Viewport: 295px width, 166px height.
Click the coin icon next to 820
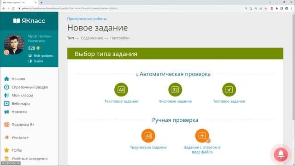[38, 48]
